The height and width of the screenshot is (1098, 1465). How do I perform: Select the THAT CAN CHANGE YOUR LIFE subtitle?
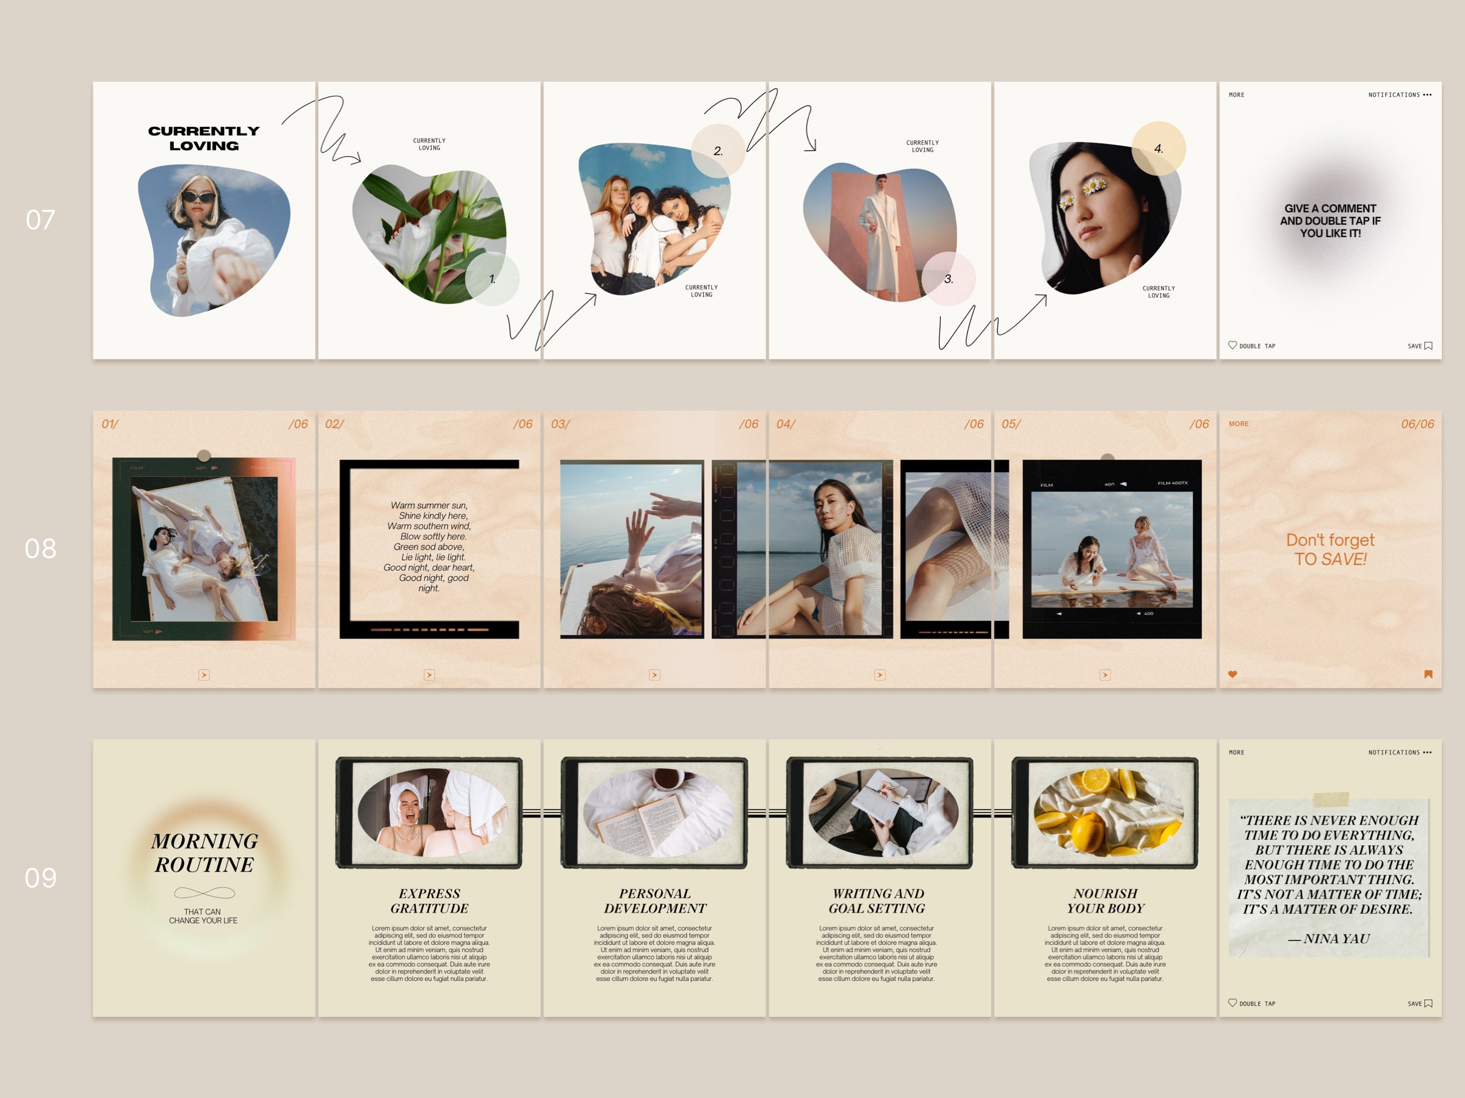(x=203, y=916)
